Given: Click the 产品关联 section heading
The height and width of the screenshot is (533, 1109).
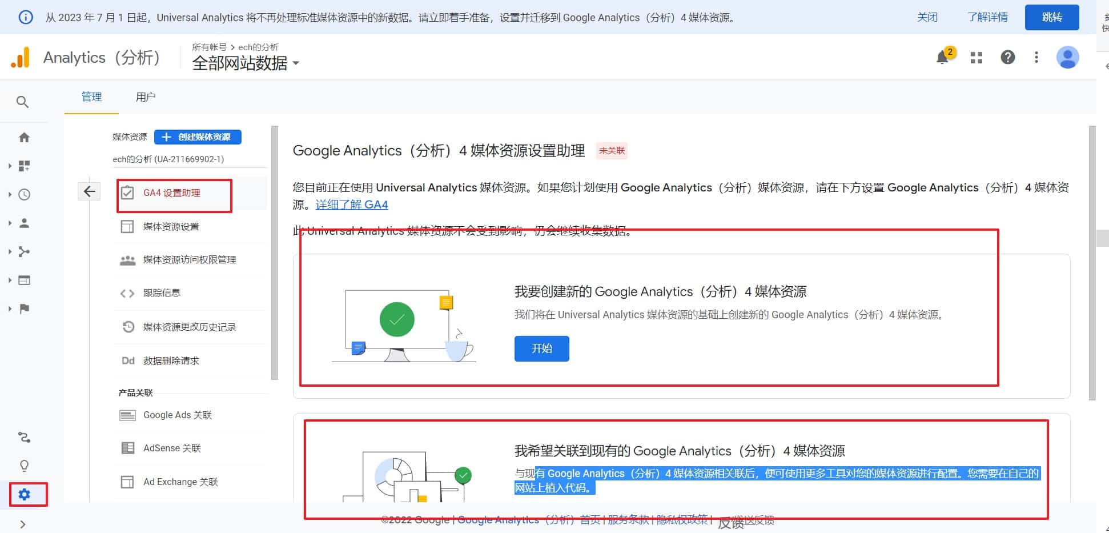Looking at the screenshot, I should tap(135, 393).
